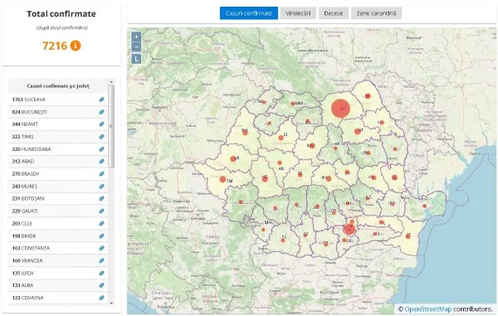Open the link icon for HUNEDOARA row
The image size is (498, 316).
101,149
